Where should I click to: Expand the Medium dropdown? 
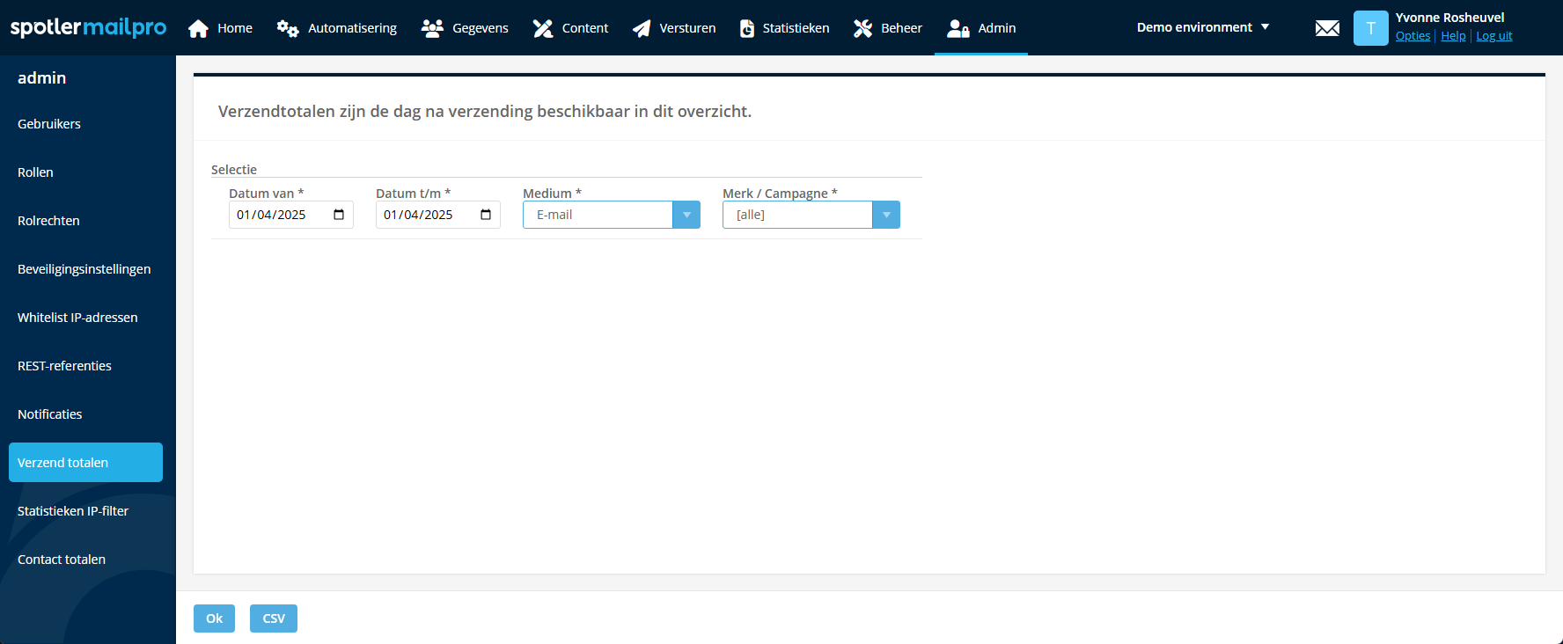point(686,215)
